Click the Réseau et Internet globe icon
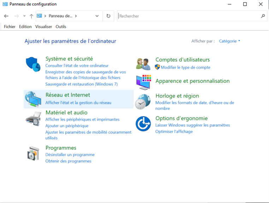Image resolution: width=269 pixels, height=203 pixels. coord(34,99)
